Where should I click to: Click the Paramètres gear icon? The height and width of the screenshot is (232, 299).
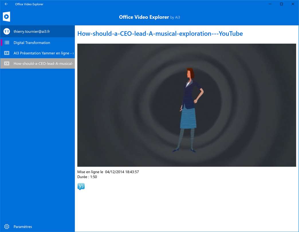point(7,227)
